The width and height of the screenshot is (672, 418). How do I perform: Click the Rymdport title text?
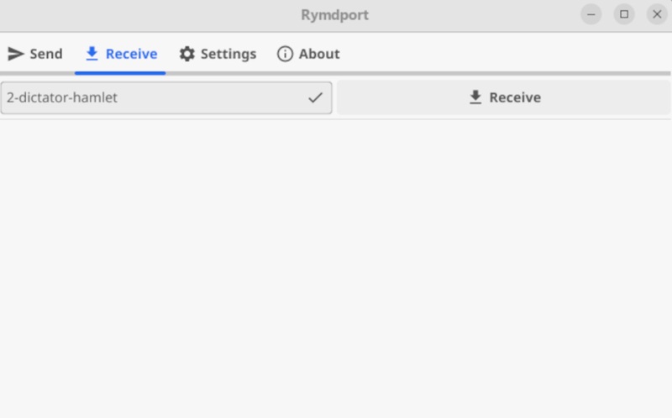point(334,14)
